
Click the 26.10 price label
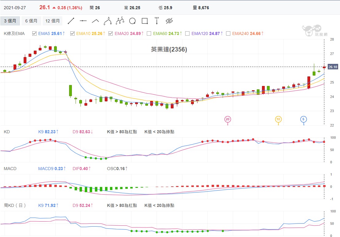pos(333,67)
